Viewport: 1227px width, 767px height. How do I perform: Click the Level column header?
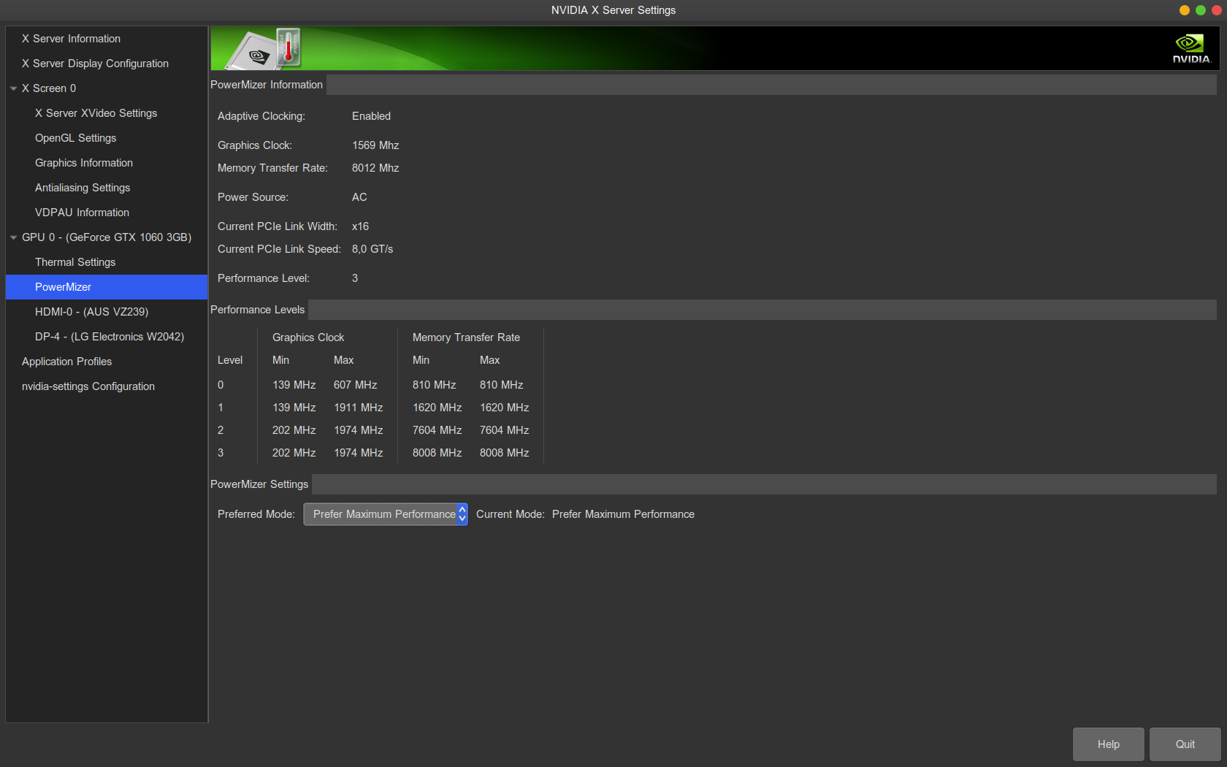[x=230, y=360]
